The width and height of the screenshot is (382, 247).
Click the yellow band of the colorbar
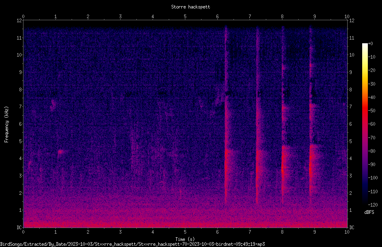pos(365,71)
